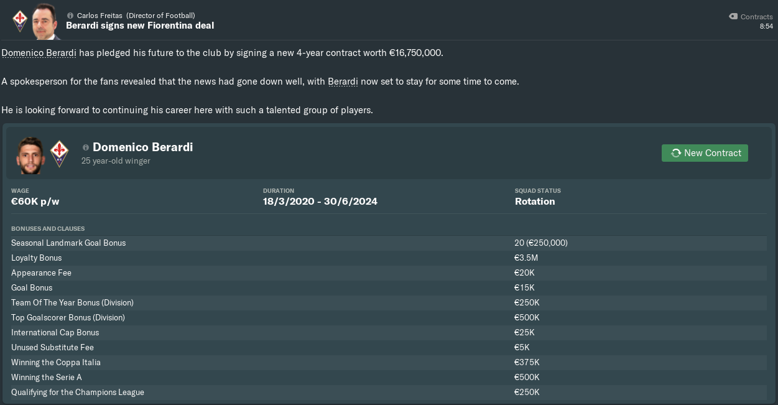The width and height of the screenshot is (778, 405).
Task: Select the Appearance Fee clause row
Action: coord(388,273)
